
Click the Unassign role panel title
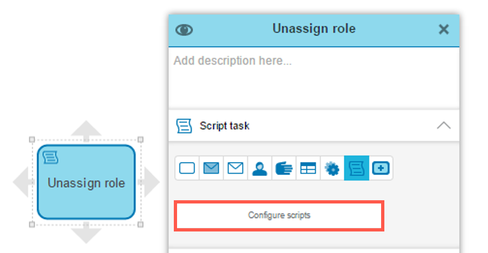click(314, 29)
